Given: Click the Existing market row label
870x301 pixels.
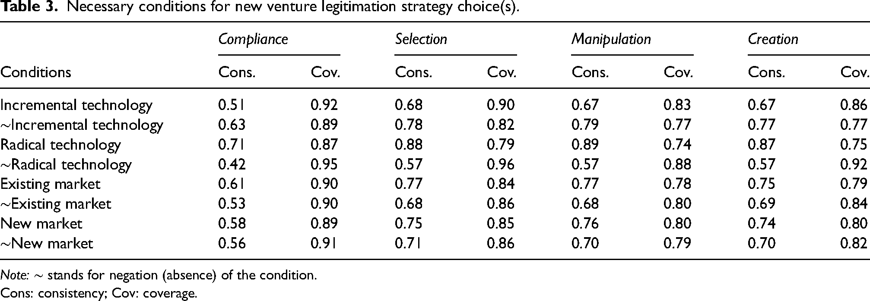Looking at the screenshot, I should pyautogui.click(x=50, y=184).
